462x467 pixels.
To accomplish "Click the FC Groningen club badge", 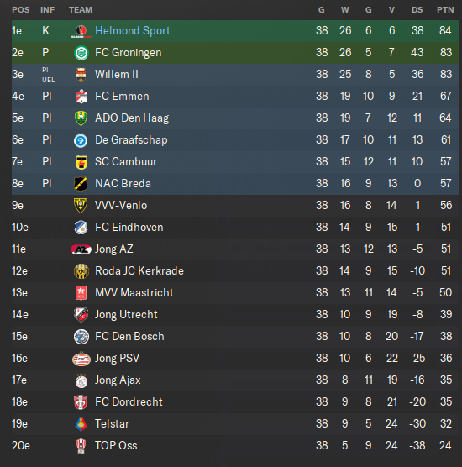I will 81,53.
